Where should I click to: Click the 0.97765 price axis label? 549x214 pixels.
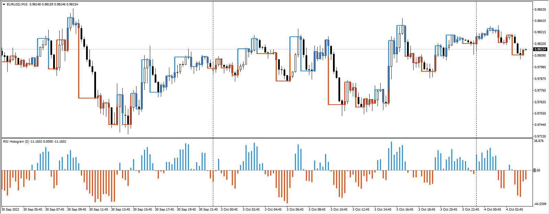[540, 91]
